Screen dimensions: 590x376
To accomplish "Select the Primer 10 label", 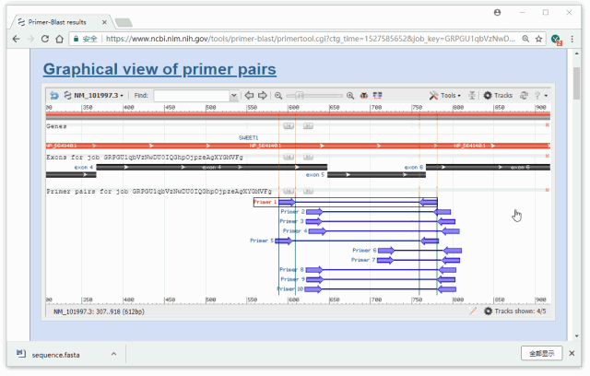I will coord(290,289).
